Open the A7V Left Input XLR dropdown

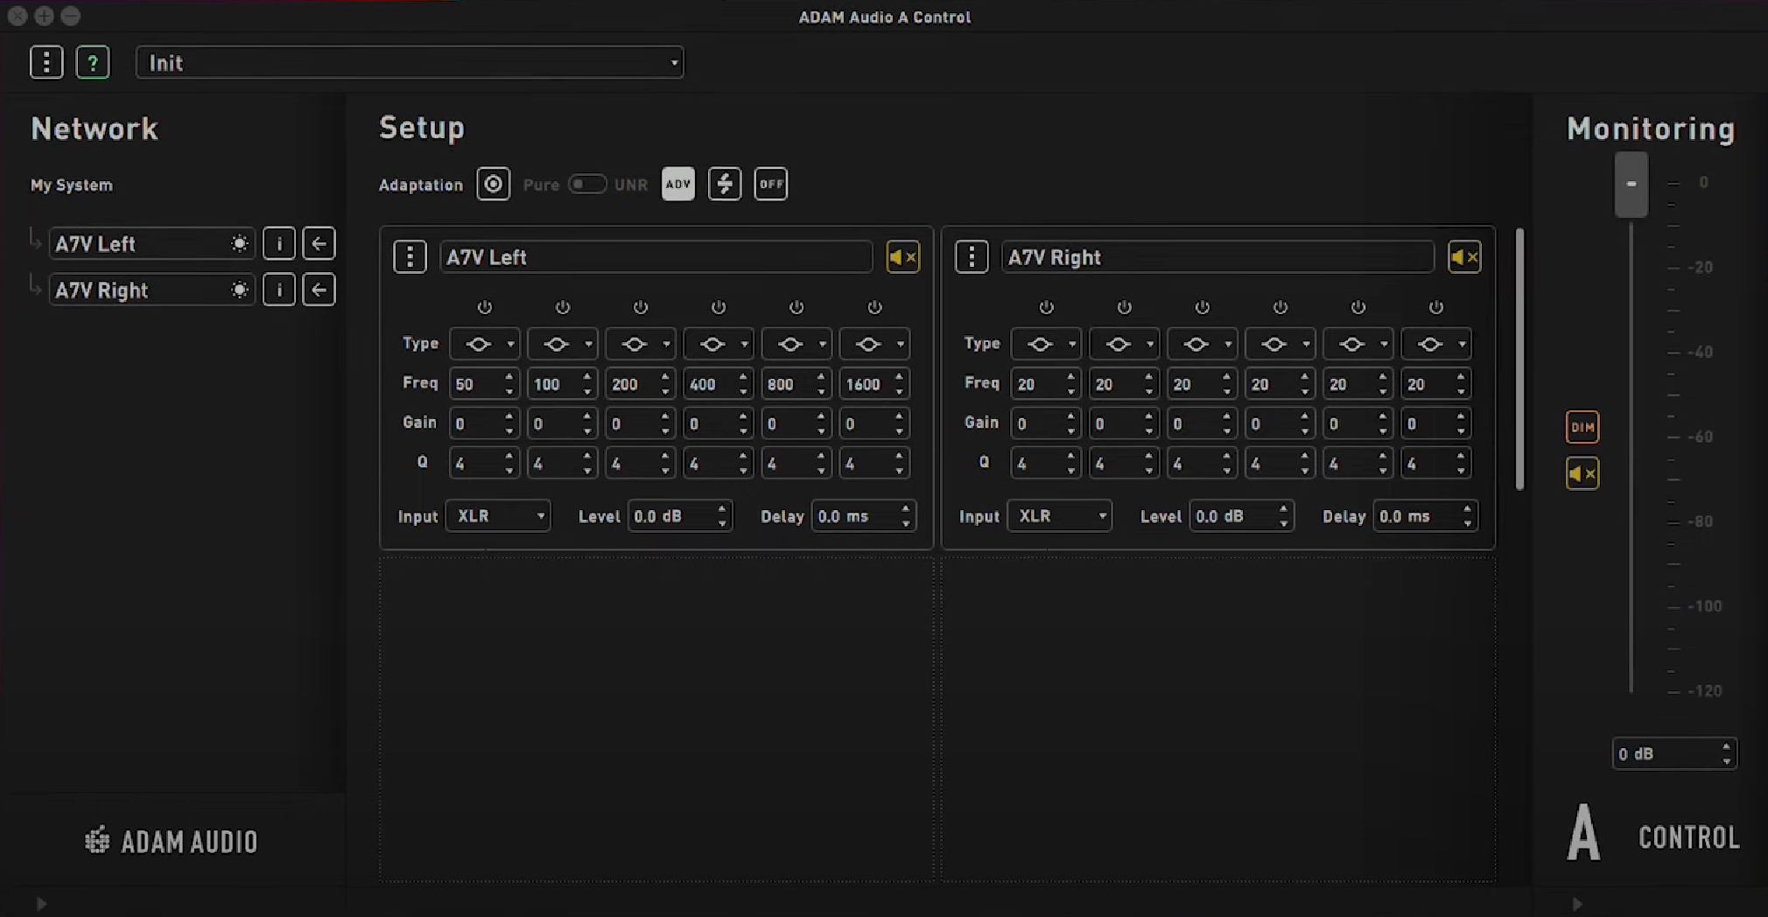coord(498,516)
